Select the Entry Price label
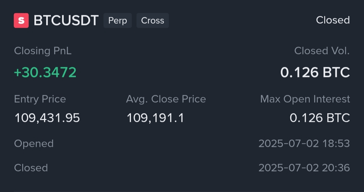The width and height of the screenshot is (364, 192). point(40,99)
